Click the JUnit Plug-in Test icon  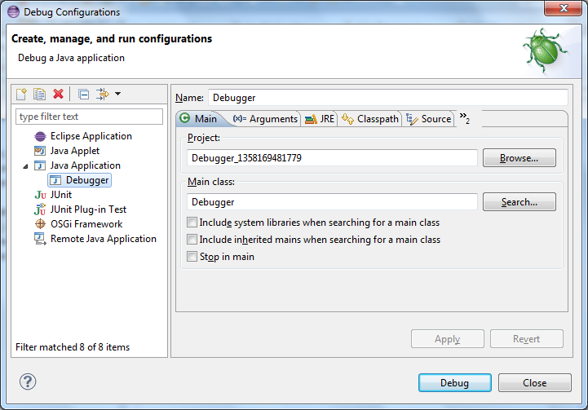(x=40, y=209)
